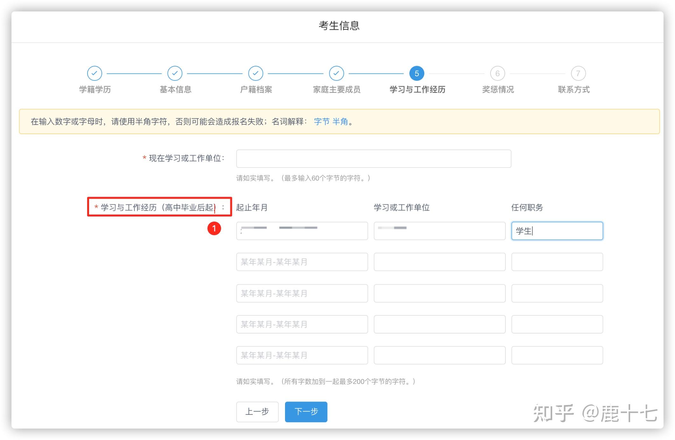Click fourth row 学习或工作单位 field
This screenshot has width=675, height=440.
pos(439,324)
